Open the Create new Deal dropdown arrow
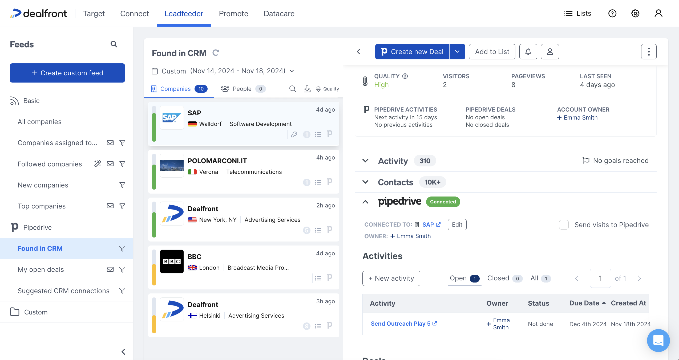Image resolution: width=679 pixels, height=360 pixels. 457,51
